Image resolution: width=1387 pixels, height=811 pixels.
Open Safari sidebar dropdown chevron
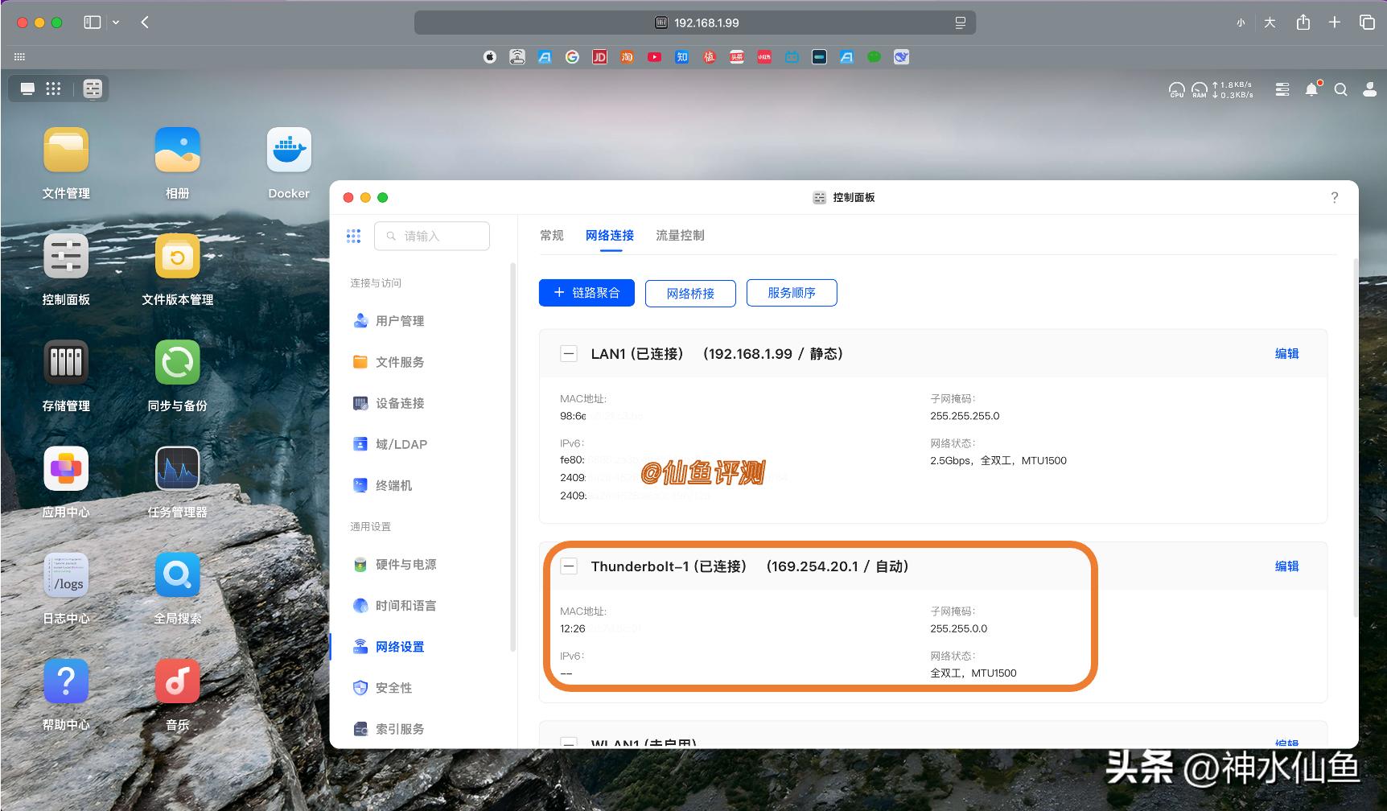[x=116, y=23]
